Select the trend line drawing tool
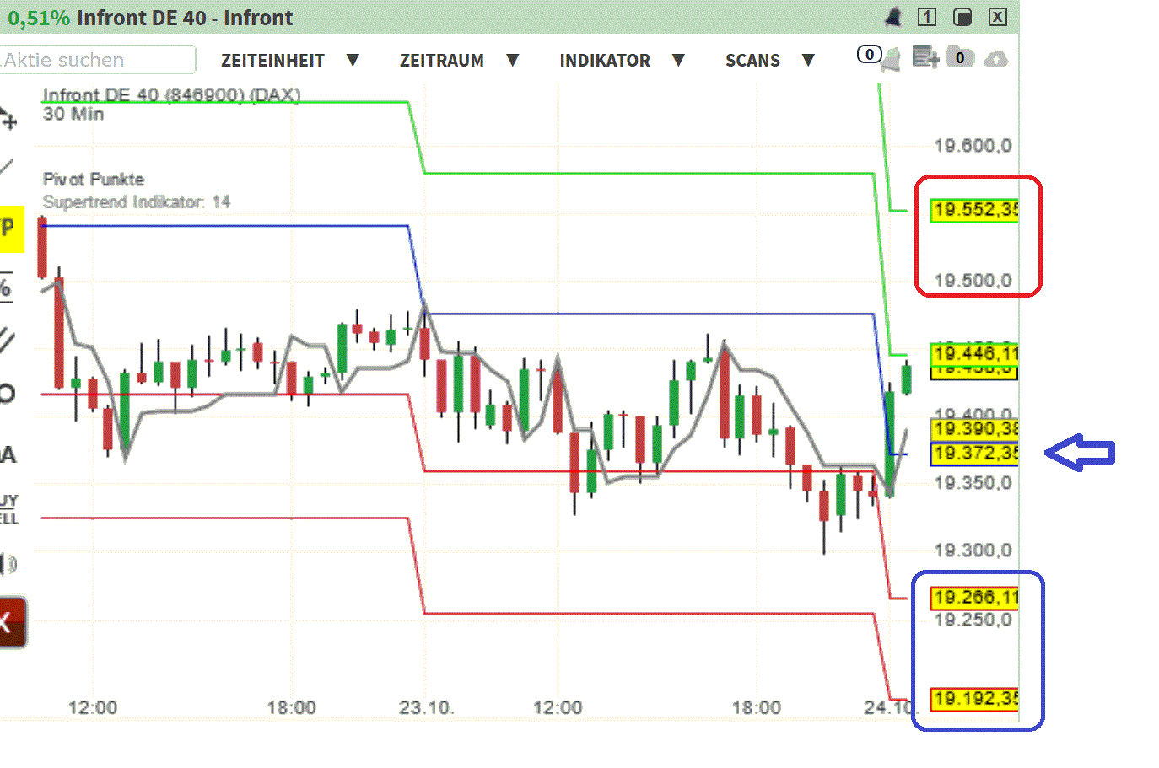The height and width of the screenshot is (768, 1159). [7, 167]
